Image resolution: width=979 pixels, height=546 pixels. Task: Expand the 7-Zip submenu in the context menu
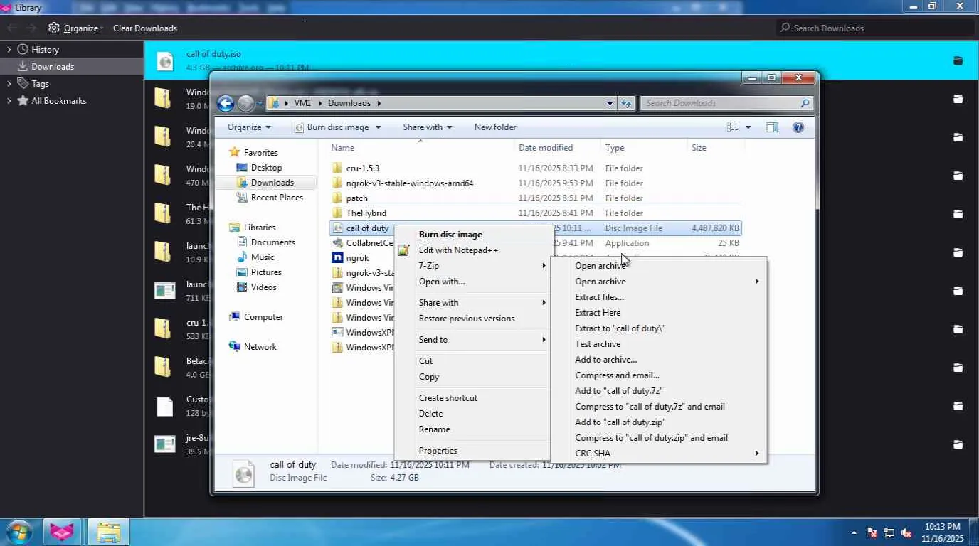click(x=474, y=266)
